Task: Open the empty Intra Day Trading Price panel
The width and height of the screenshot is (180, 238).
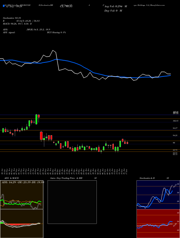Action: (x=72, y=202)
